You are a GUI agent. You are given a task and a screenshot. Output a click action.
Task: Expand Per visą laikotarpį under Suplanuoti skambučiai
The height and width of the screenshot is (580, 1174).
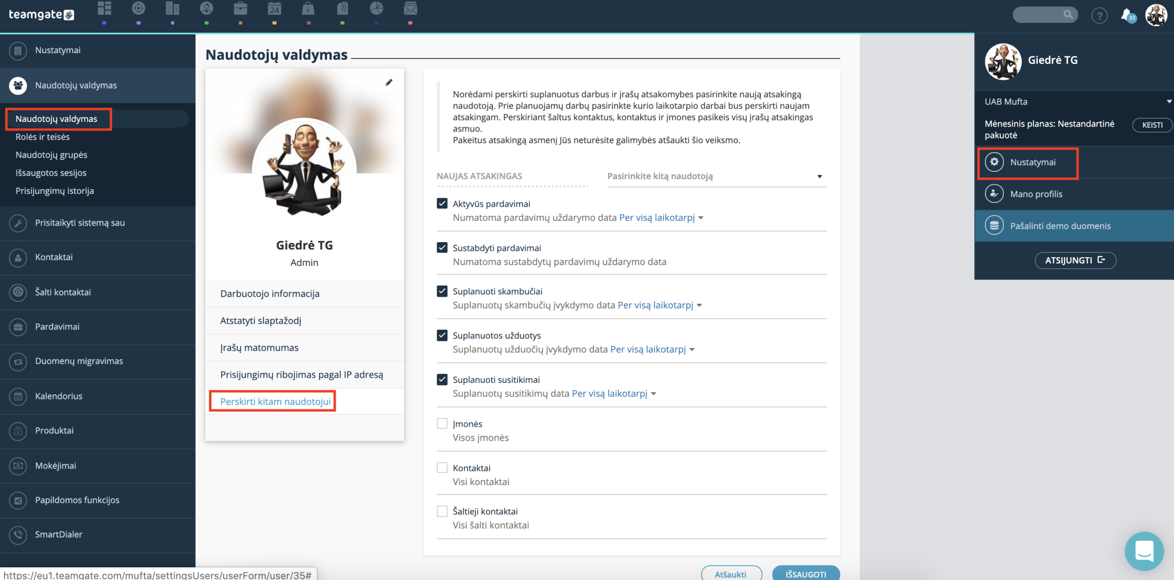coord(659,305)
